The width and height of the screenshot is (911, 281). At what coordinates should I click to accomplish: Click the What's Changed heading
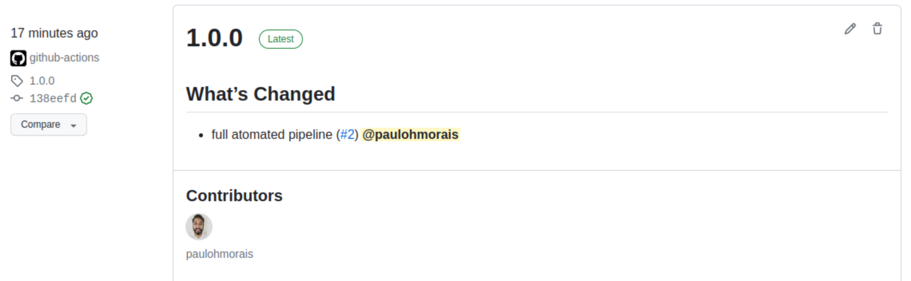pos(261,94)
